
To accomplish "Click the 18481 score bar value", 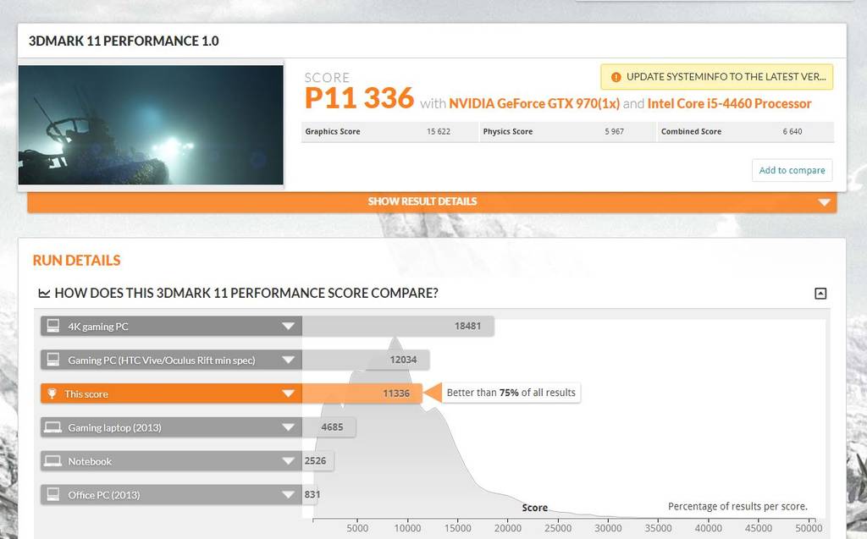I will (x=467, y=326).
